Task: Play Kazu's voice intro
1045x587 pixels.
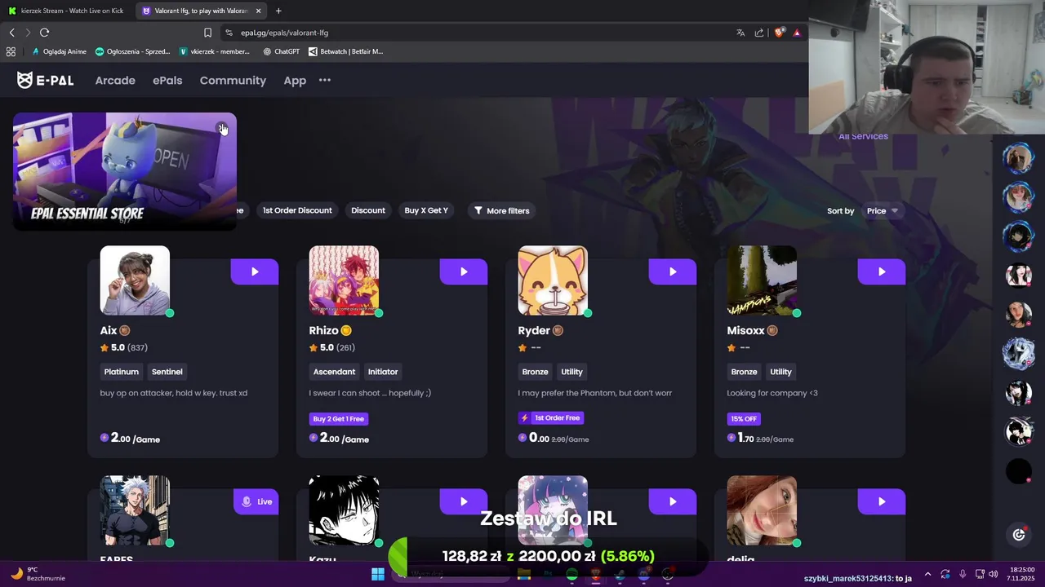Action: pos(464,501)
